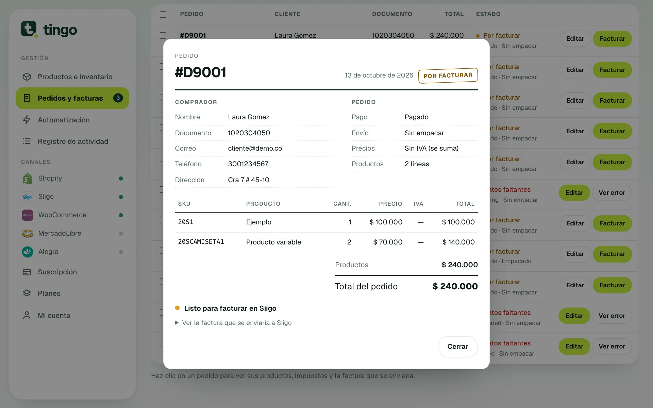Open Registro de actividad list icon
The width and height of the screenshot is (653, 408).
(27, 141)
